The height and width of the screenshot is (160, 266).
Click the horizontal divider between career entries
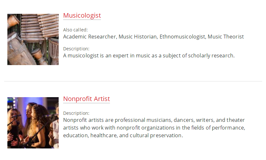pyautogui.click(x=133, y=81)
